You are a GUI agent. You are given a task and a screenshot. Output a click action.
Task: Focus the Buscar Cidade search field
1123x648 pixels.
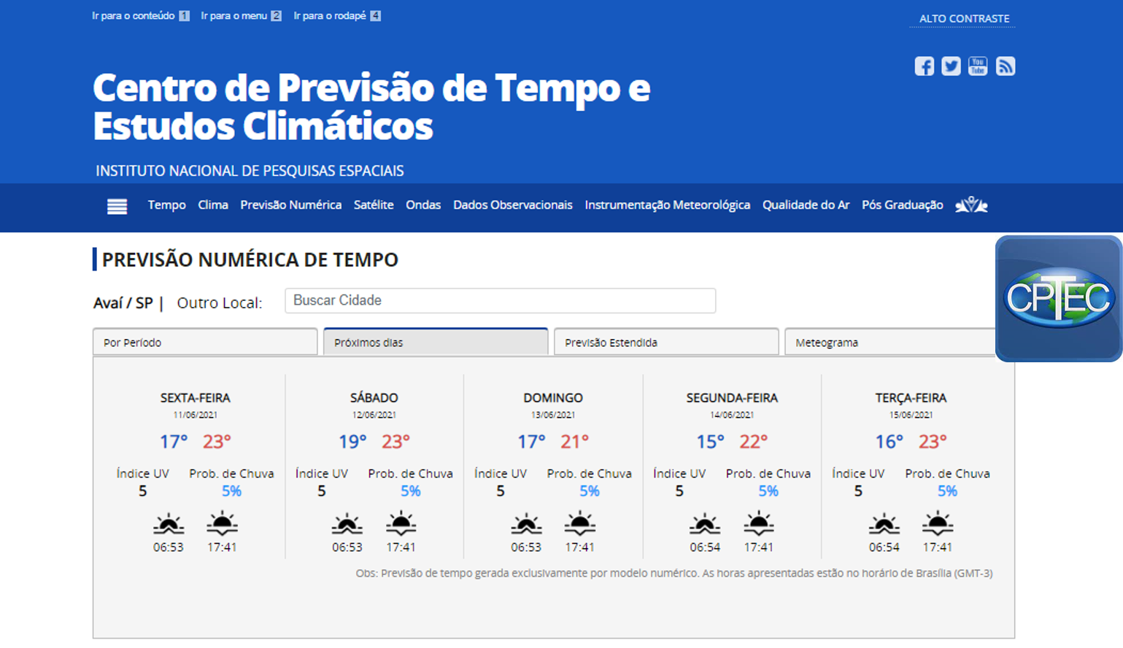click(500, 300)
